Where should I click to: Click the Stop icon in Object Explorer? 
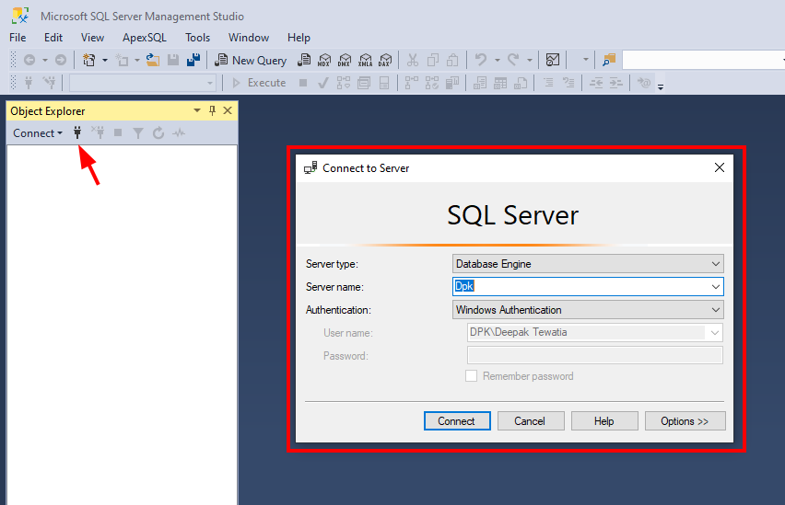[118, 132]
